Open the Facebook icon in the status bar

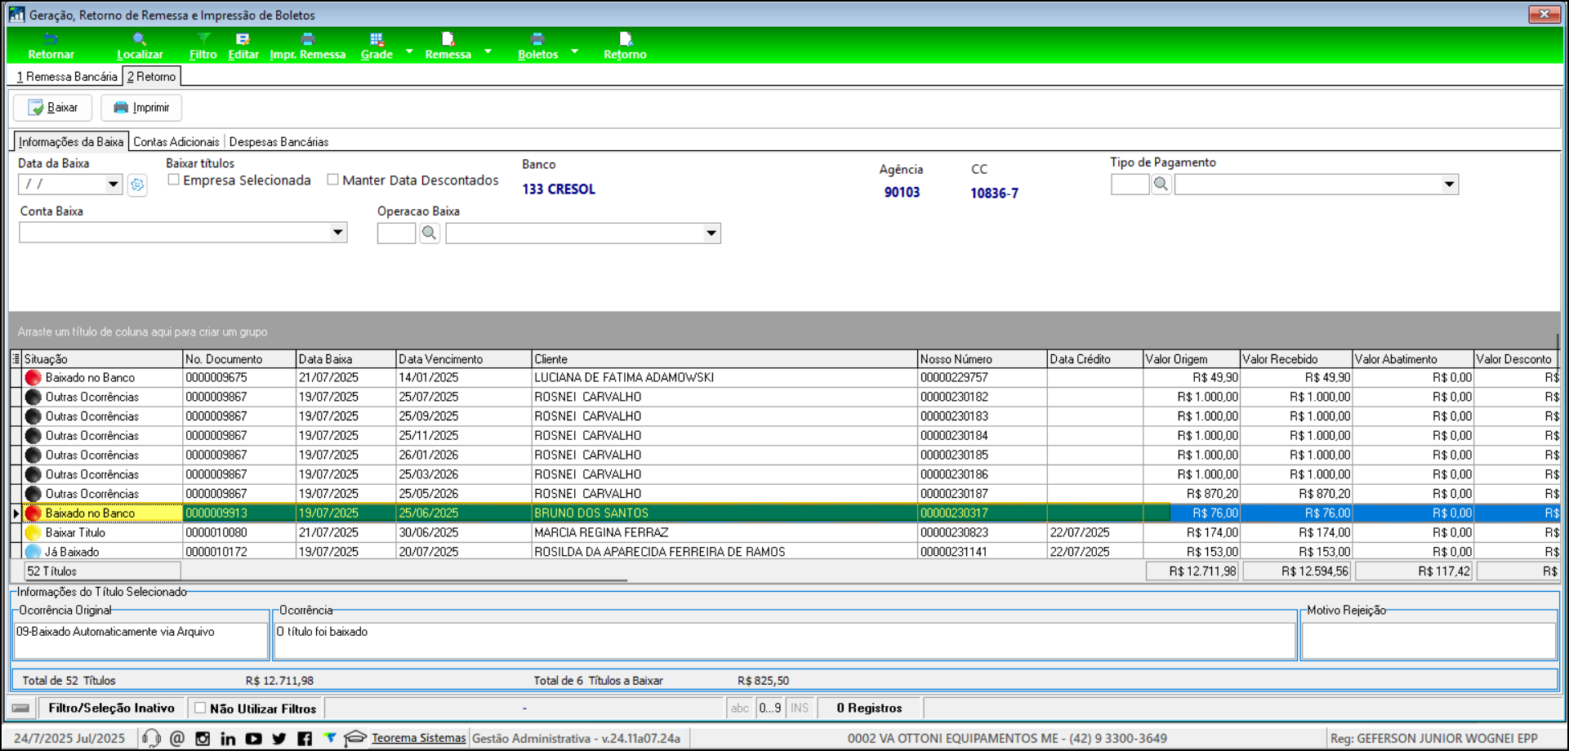pos(305,738)
